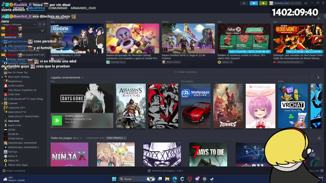This screenshot has height=183, width=326.
Task: Open the Steam friends list icon in the header
Action: tap(244, 3)
